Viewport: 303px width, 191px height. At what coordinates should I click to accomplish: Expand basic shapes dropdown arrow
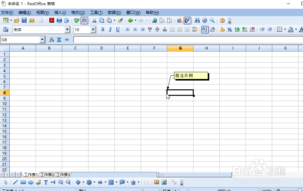click(x=83, y=182)
